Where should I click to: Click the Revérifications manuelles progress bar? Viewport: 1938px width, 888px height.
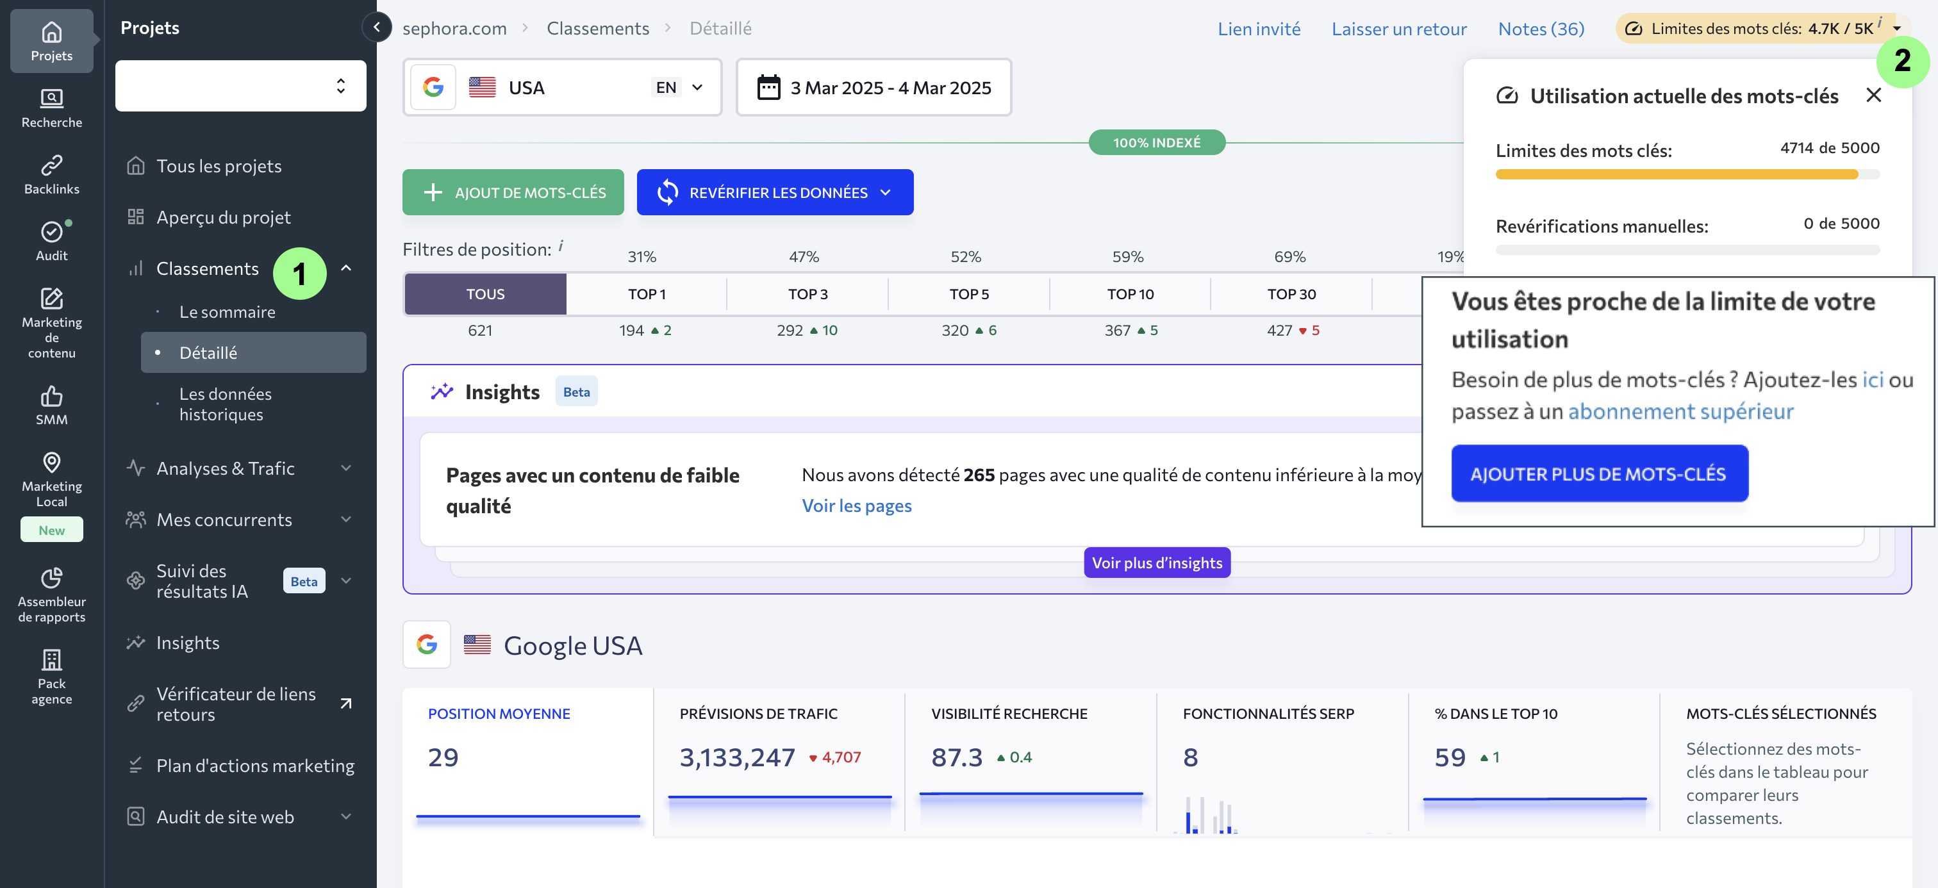tap(1687, 250)
